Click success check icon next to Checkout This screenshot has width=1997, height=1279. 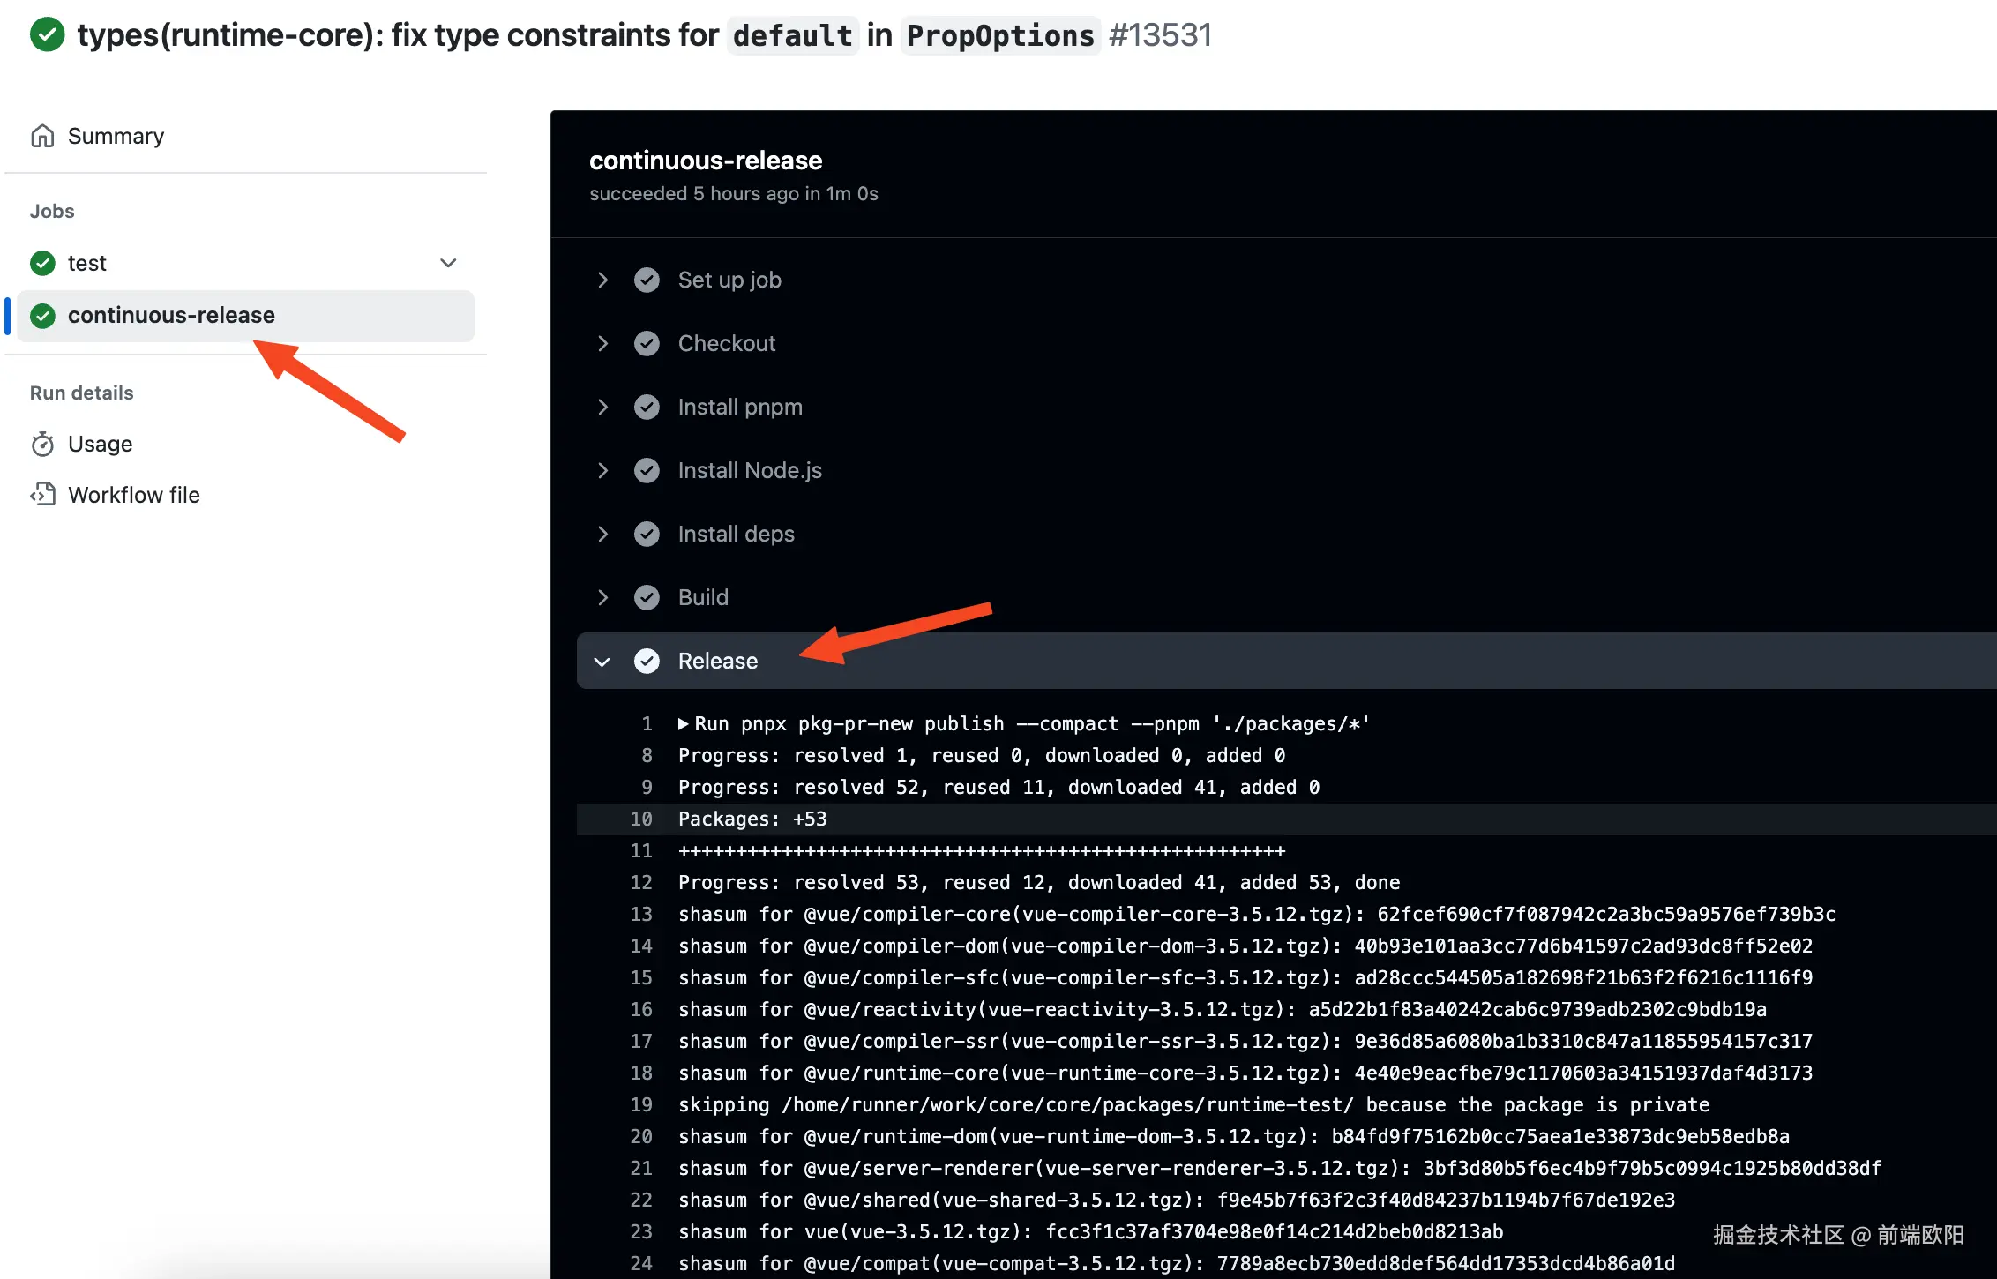point(647,343)
